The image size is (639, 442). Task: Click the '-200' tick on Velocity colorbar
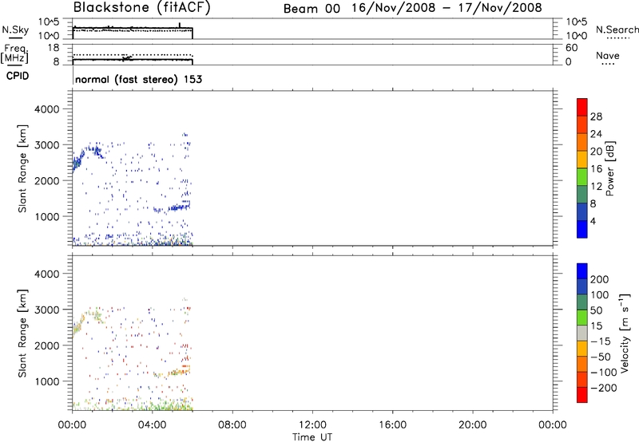click(x=604, y=388)
